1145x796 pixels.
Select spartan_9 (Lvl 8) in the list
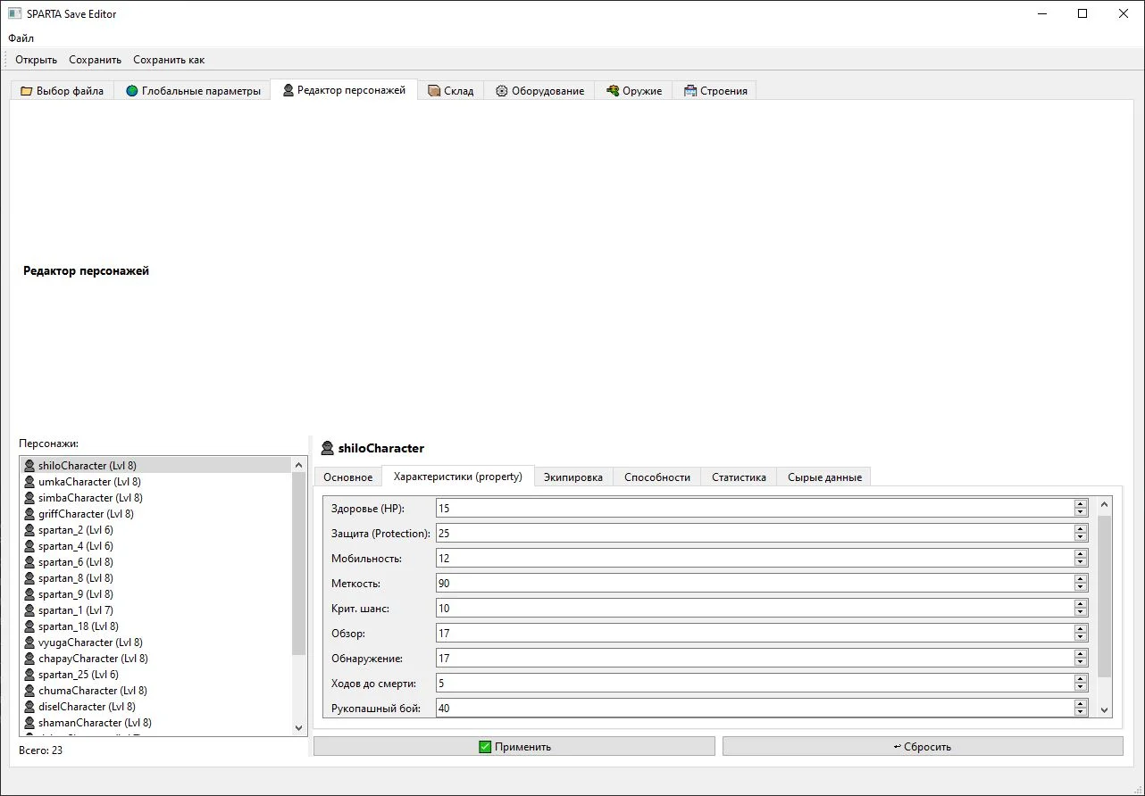[x=155, y=593]
